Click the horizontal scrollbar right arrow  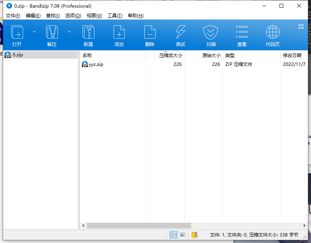pos(304,226)
